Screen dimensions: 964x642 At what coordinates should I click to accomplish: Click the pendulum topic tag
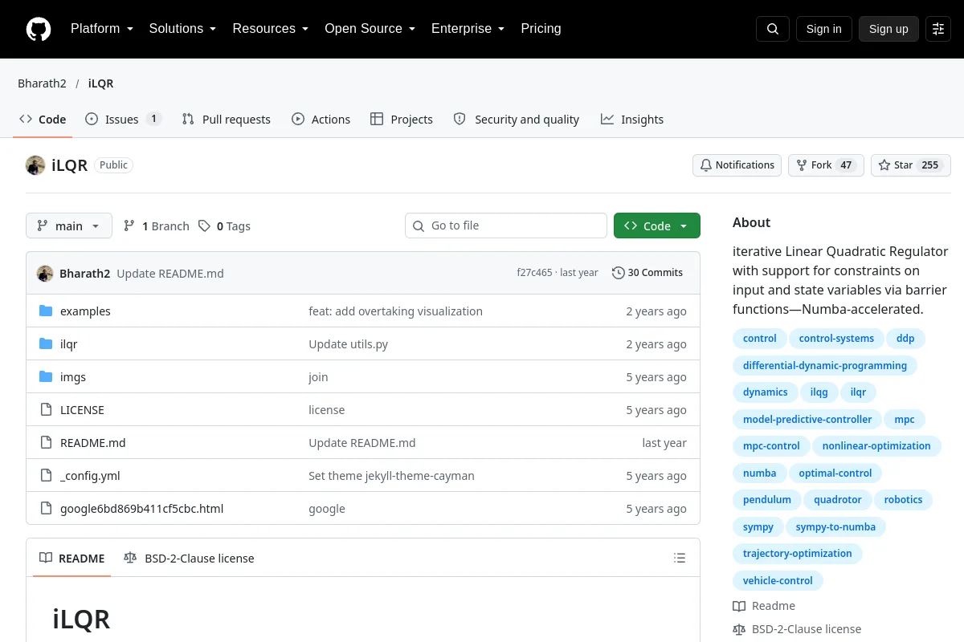(x=767, y=500)
